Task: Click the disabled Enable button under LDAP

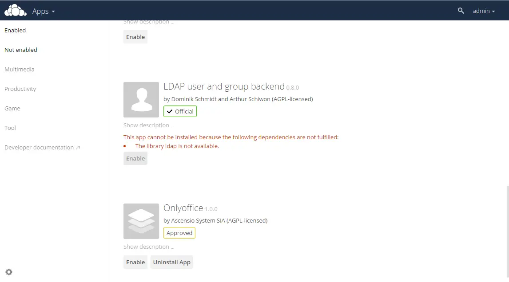Action: click(x=135, y=158)
